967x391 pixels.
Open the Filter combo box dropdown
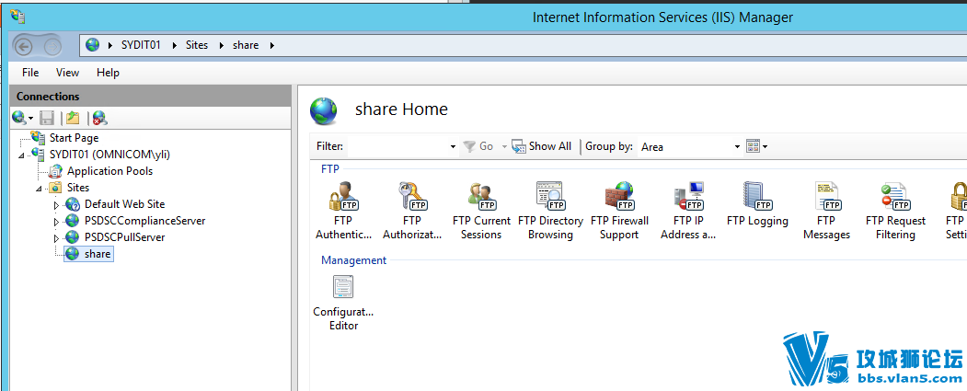coord(454,147)
